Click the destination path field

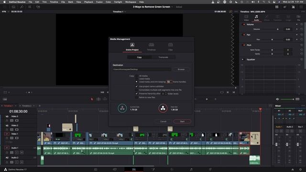pyautogui.click(x=142, y=69)
